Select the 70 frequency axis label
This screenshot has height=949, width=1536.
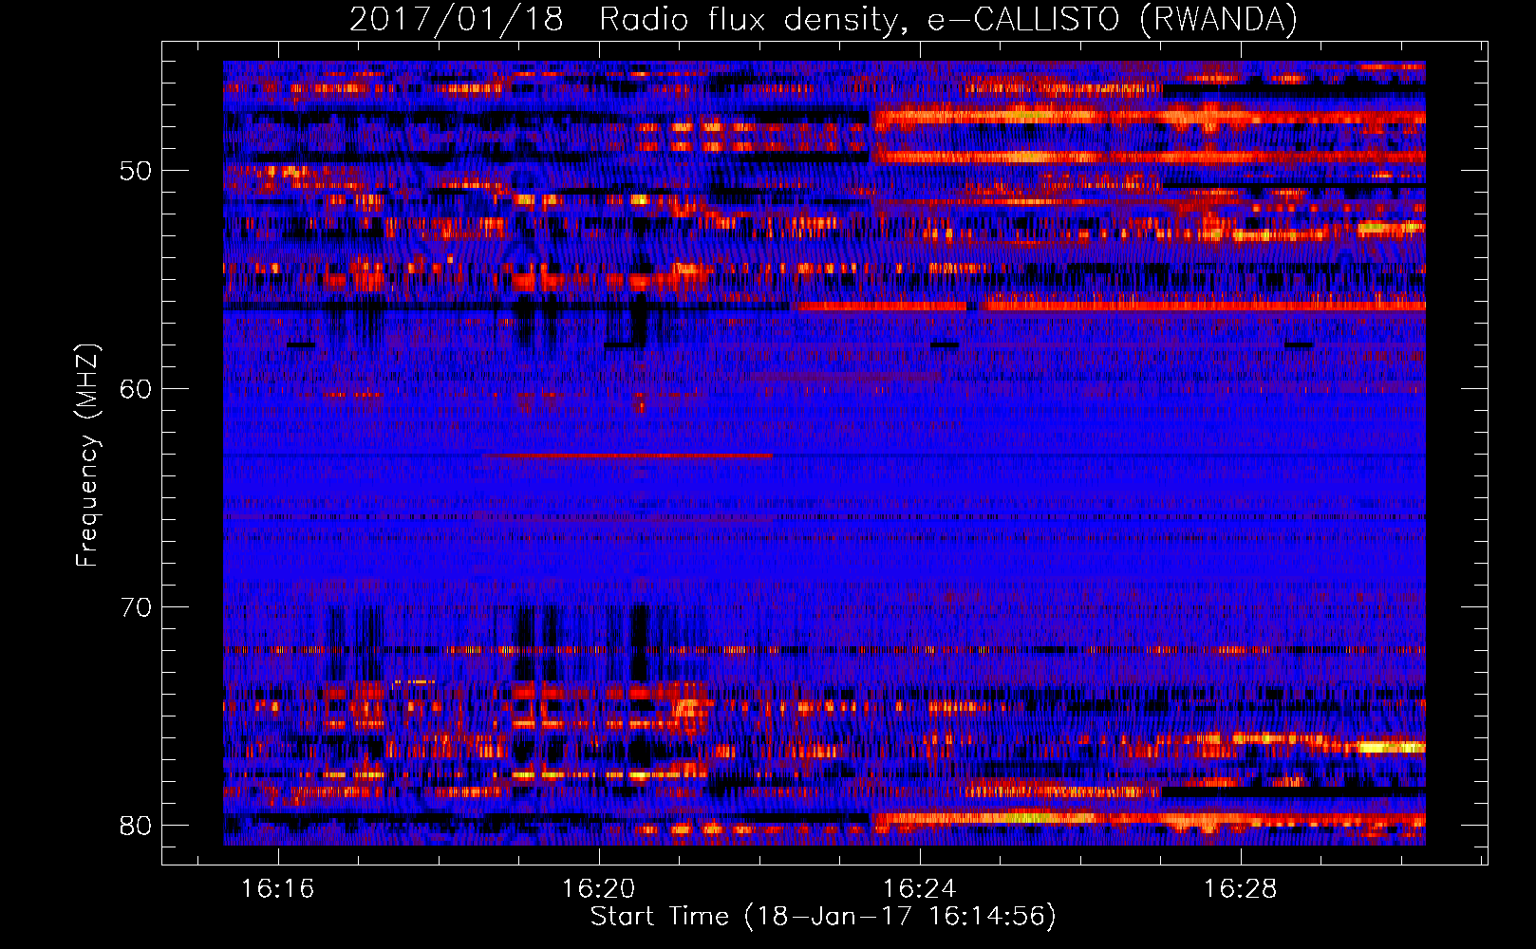136,607
